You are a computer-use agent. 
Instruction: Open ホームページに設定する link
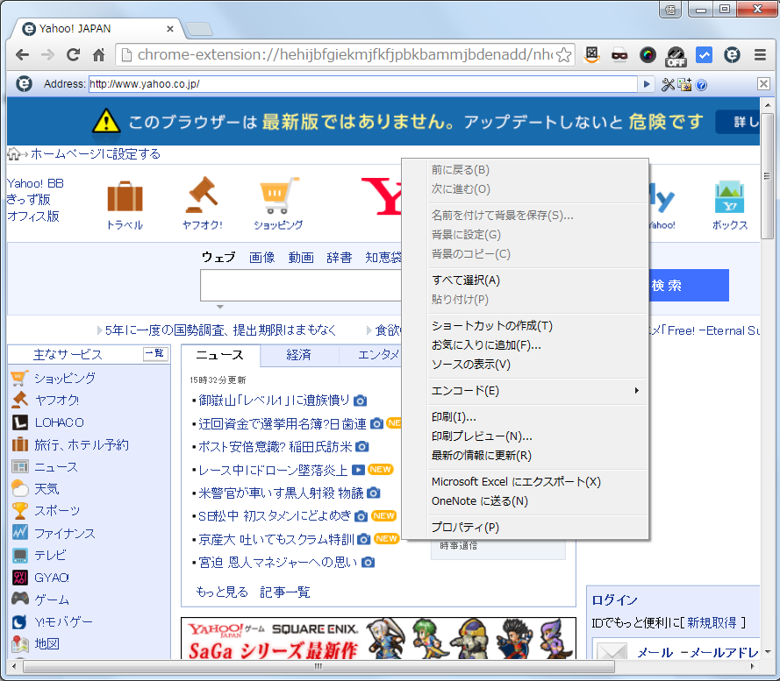pyautogui.click(x=96, y=154)
